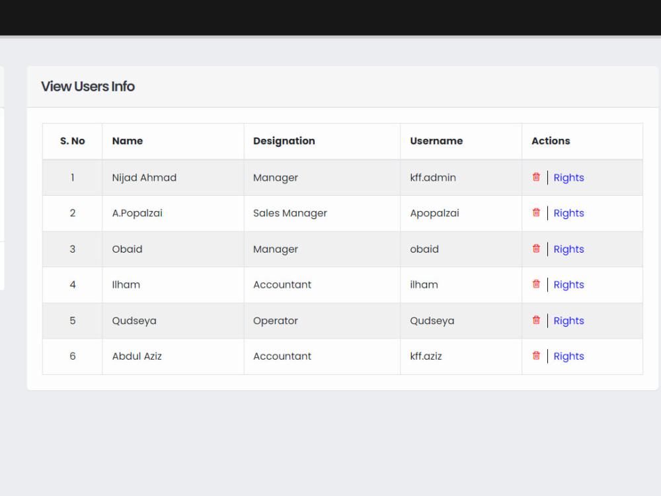The height and width of the screenshot is (496, 661).
Task: Click trash icon in A.Popalzai row
Action: click(536, 212)
